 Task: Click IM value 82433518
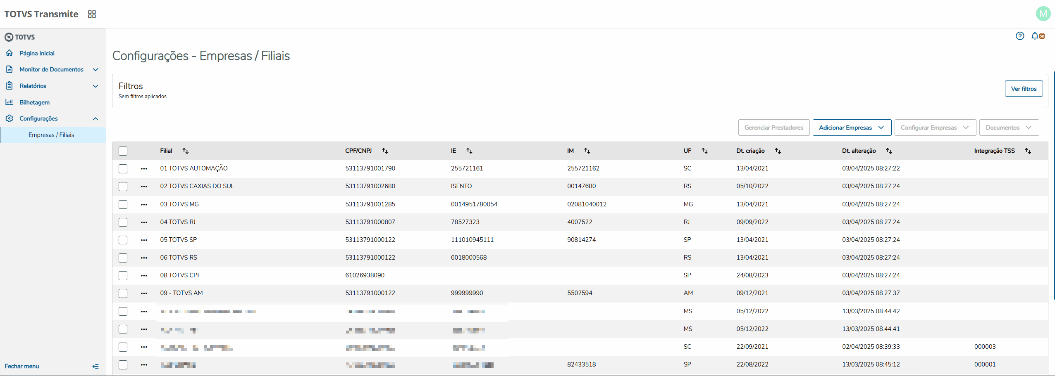coord(581,364)
